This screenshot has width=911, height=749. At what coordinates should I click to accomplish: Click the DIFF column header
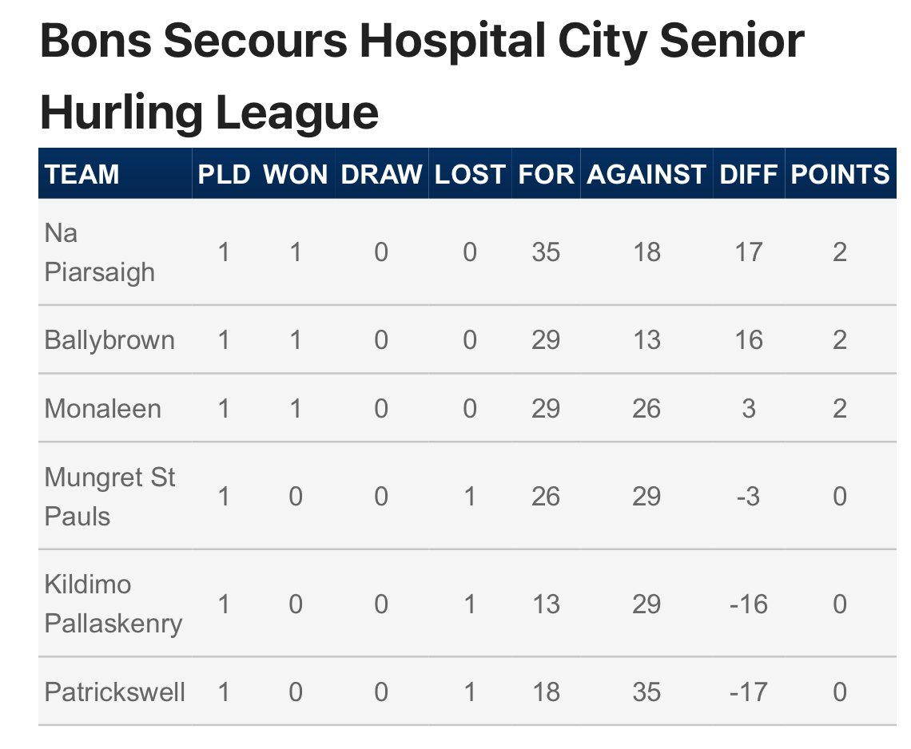tap(748, 174)
